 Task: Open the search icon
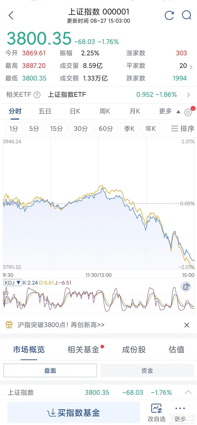pyautogui.click(x=186, y=15)
